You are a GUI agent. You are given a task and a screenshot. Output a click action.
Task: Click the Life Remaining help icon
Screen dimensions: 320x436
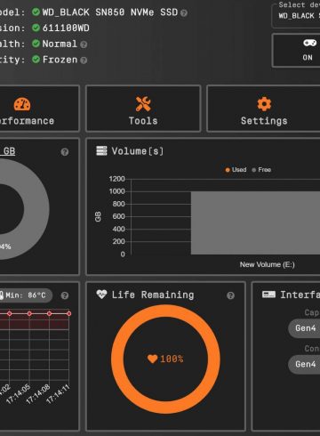[x=230, y=295]
